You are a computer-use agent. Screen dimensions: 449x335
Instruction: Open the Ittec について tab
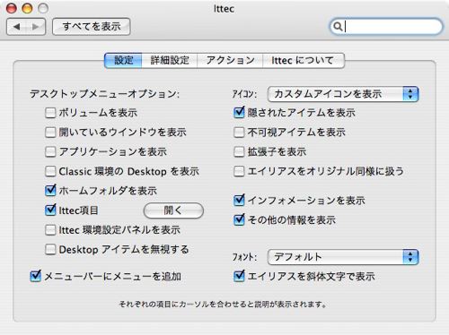coord(303,60)
